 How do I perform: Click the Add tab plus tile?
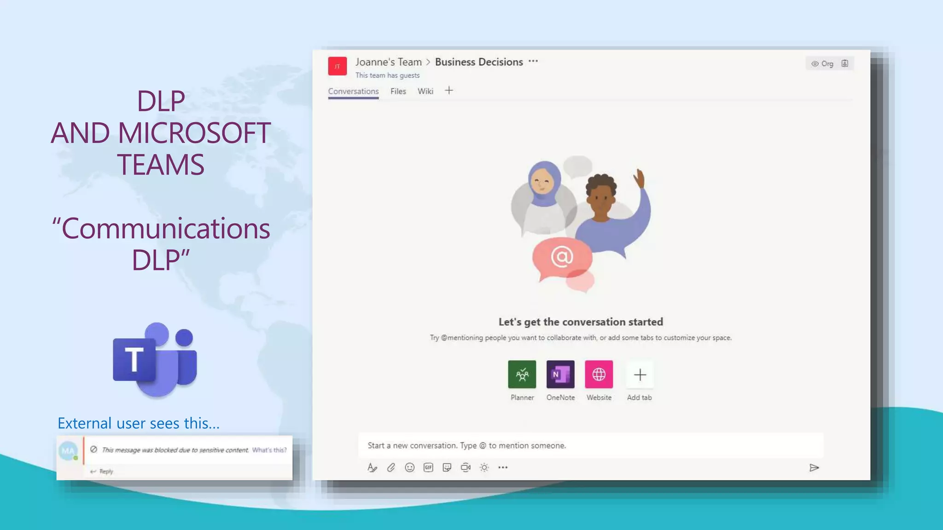point(640,374)
